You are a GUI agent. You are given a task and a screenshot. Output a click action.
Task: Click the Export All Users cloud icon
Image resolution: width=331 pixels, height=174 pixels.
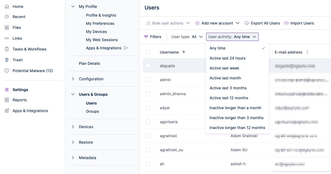pos(247,23)
